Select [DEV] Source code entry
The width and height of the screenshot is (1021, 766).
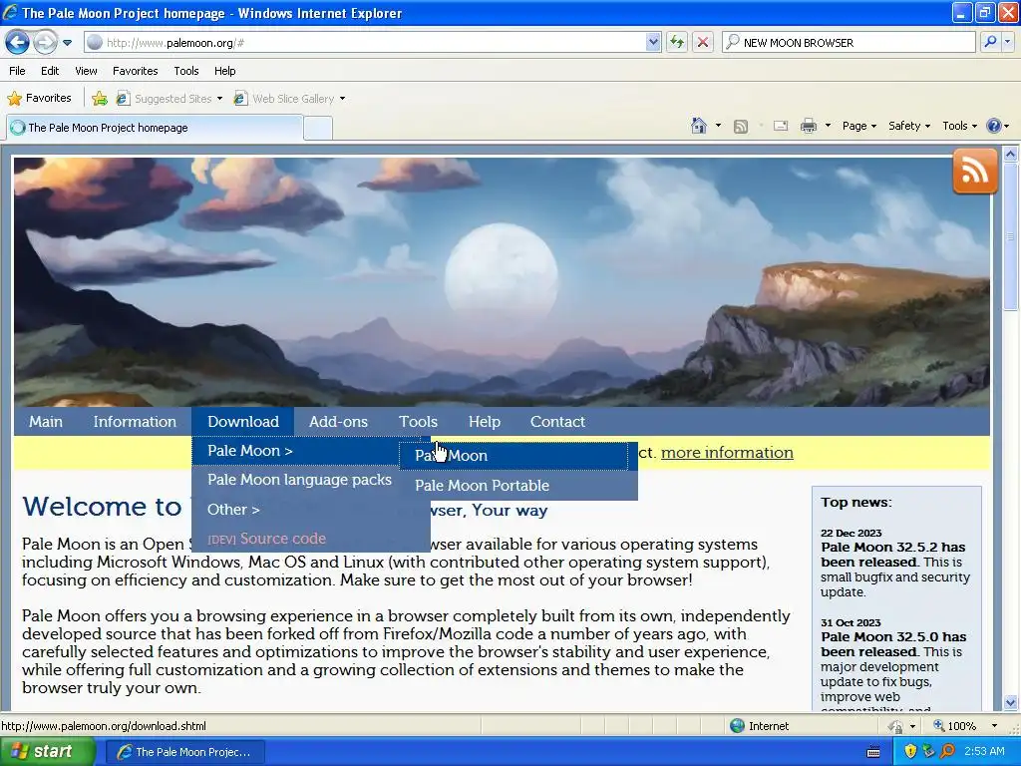(311, 539)
